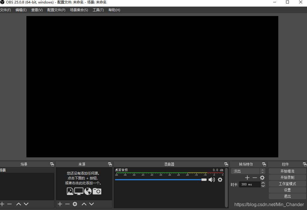This screenshot has height=210, width=307.
Task: Click the black preview canvas
Action: pos(152,87)
